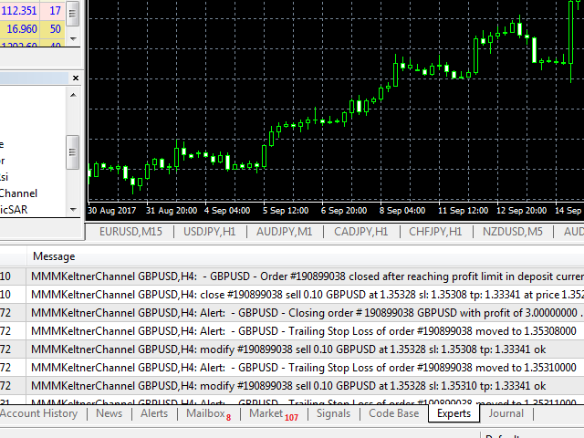
Task: Click spread value 50 in Market Watch
Action: point(55,28)
